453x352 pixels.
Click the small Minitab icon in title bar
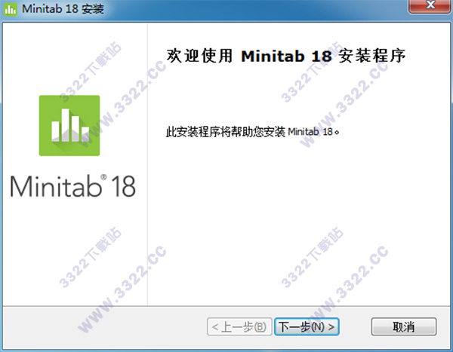11,9
